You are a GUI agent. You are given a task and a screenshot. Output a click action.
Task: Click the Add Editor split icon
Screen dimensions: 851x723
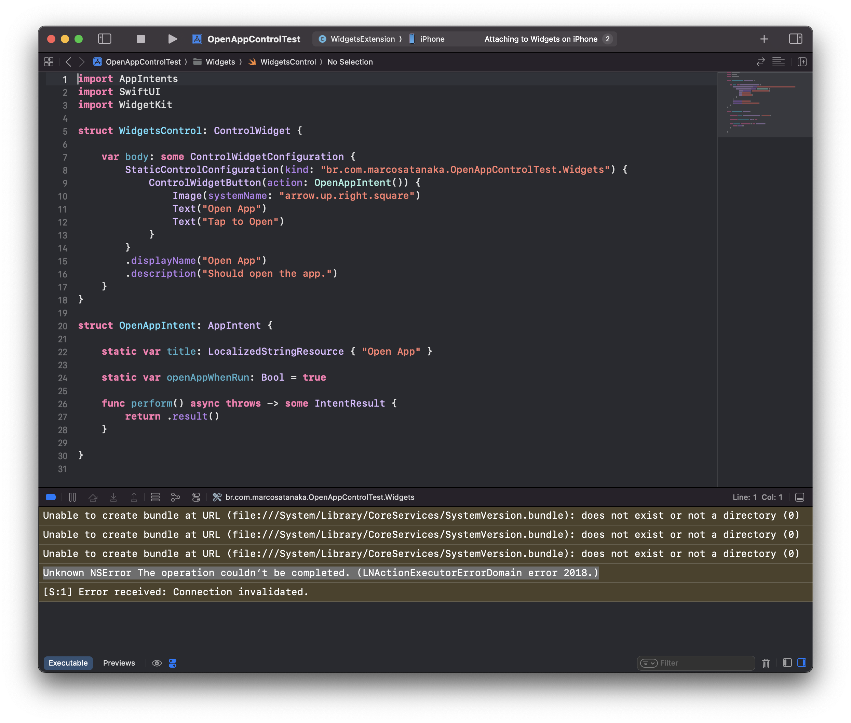pos(802,62)
